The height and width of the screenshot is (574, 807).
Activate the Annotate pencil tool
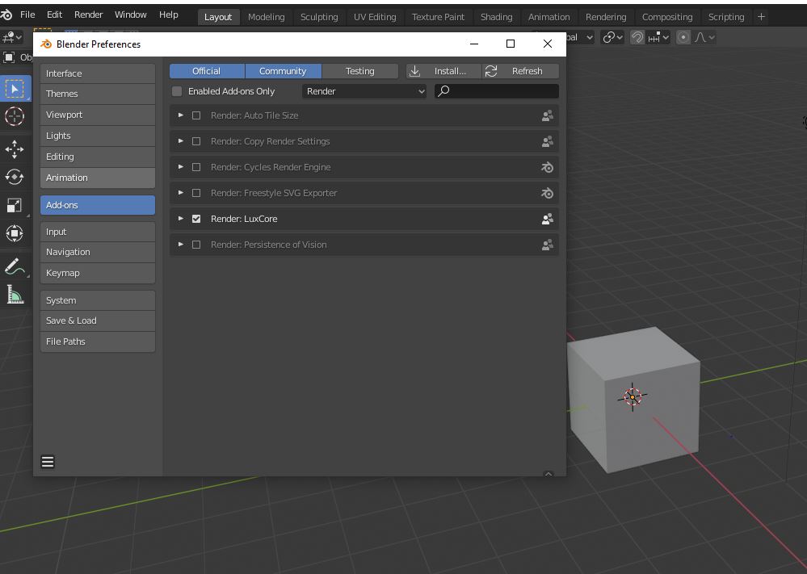point(15,266)
